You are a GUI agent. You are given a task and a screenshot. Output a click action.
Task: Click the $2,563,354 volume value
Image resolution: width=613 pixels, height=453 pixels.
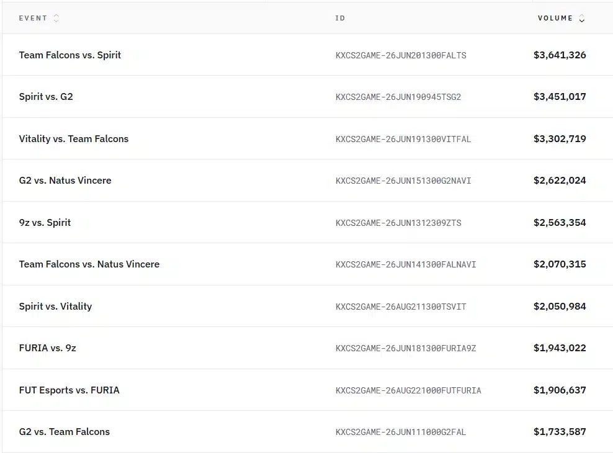point(560,222)
